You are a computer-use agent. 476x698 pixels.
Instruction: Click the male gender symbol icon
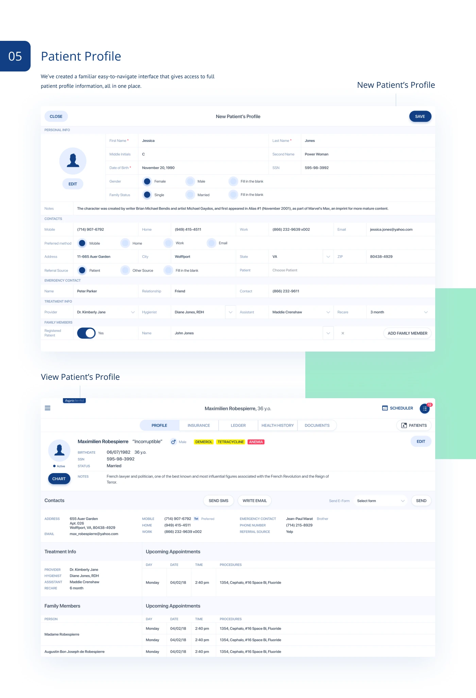173,442
